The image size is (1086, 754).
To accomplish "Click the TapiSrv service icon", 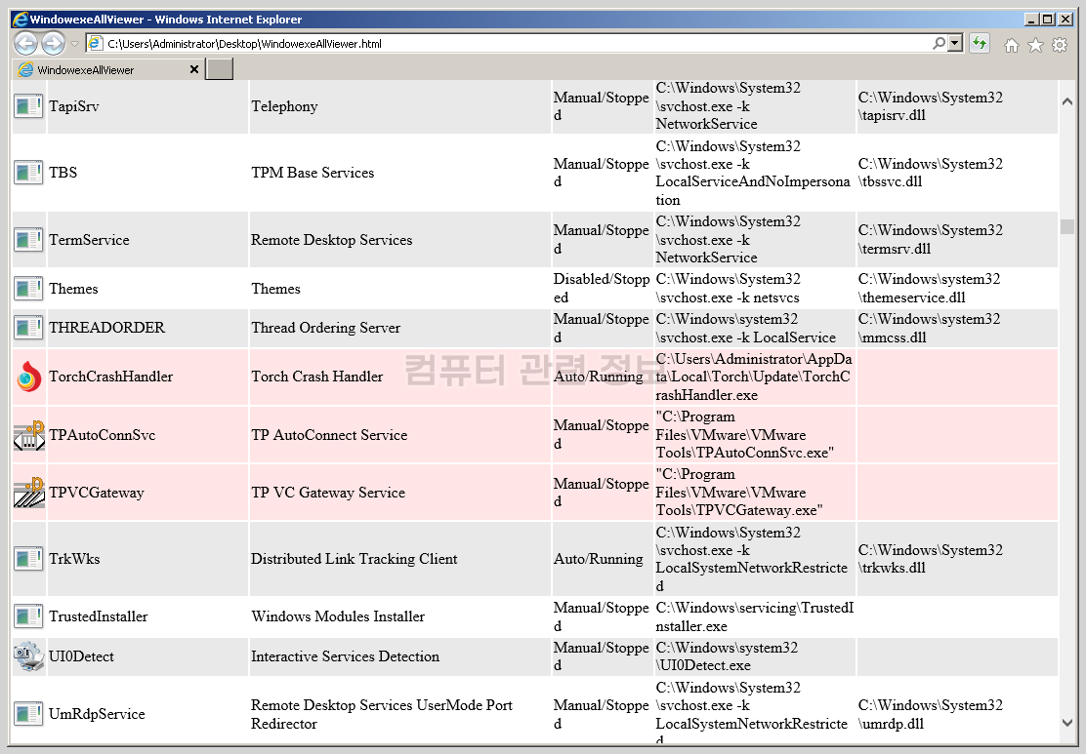I will (28, 106).
